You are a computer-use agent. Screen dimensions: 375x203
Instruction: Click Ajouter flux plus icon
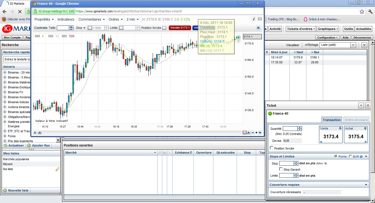[x=29, y=145]
